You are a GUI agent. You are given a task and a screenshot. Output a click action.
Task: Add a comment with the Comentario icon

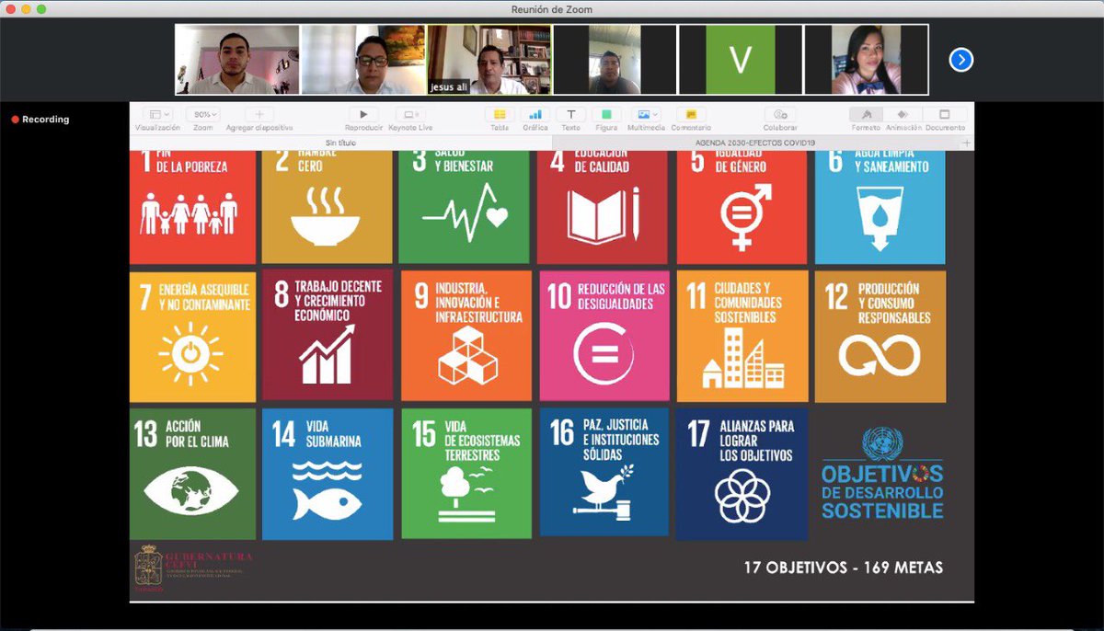(690, 115)
